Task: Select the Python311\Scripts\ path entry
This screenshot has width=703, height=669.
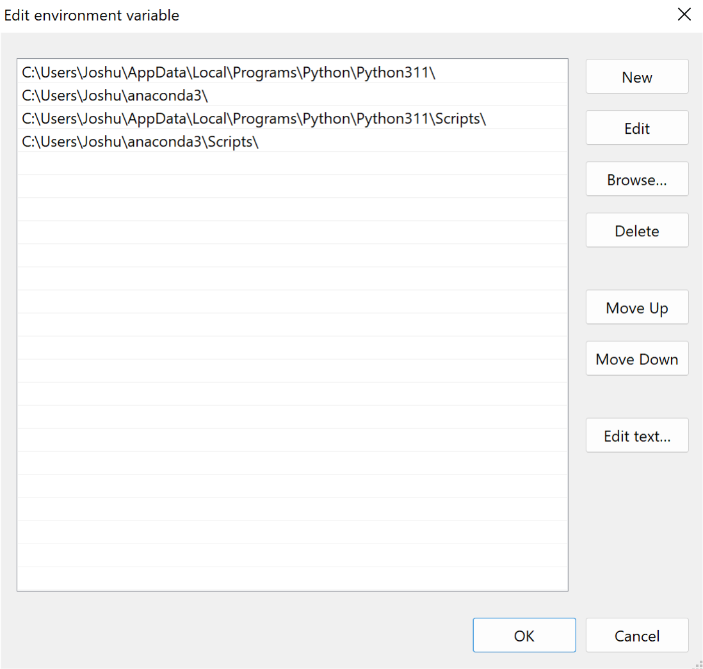Action: pos(293,118)
